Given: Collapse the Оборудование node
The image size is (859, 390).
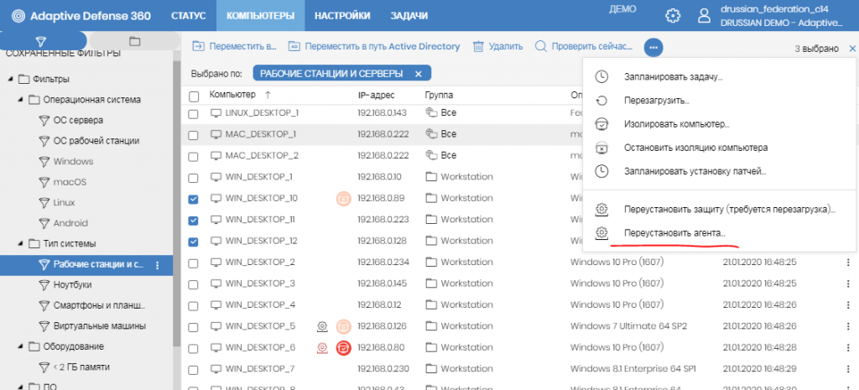Looking at the screenshot, I should point(20,346).
